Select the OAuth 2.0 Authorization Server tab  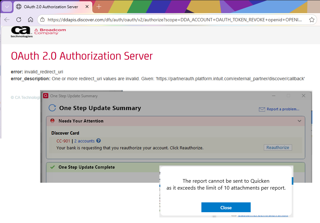point(51,7)
